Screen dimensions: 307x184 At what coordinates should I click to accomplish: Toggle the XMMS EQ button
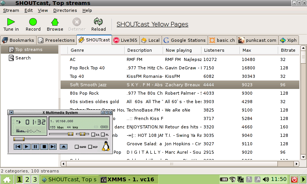click(95, 135)
